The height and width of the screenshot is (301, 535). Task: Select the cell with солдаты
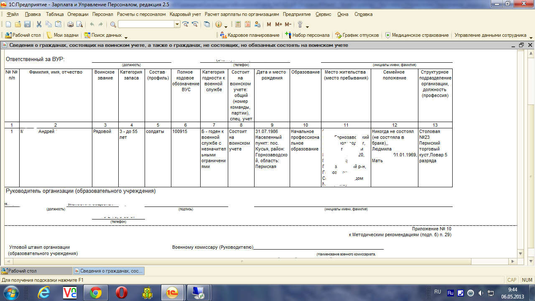[158, 157]
